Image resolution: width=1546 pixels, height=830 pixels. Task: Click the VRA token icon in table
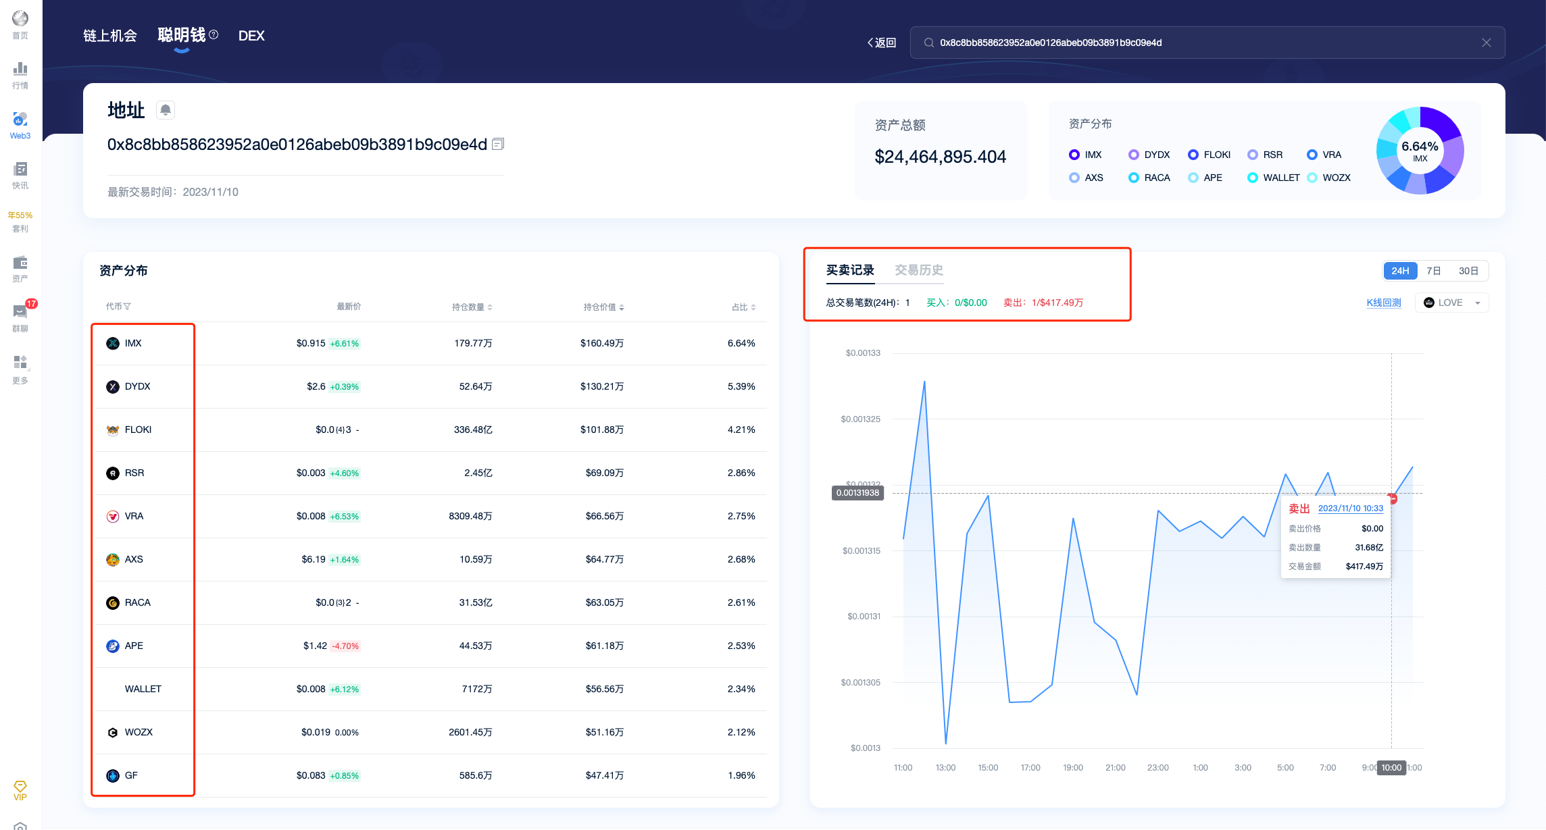pyautogui.click(x=113, y=516)
